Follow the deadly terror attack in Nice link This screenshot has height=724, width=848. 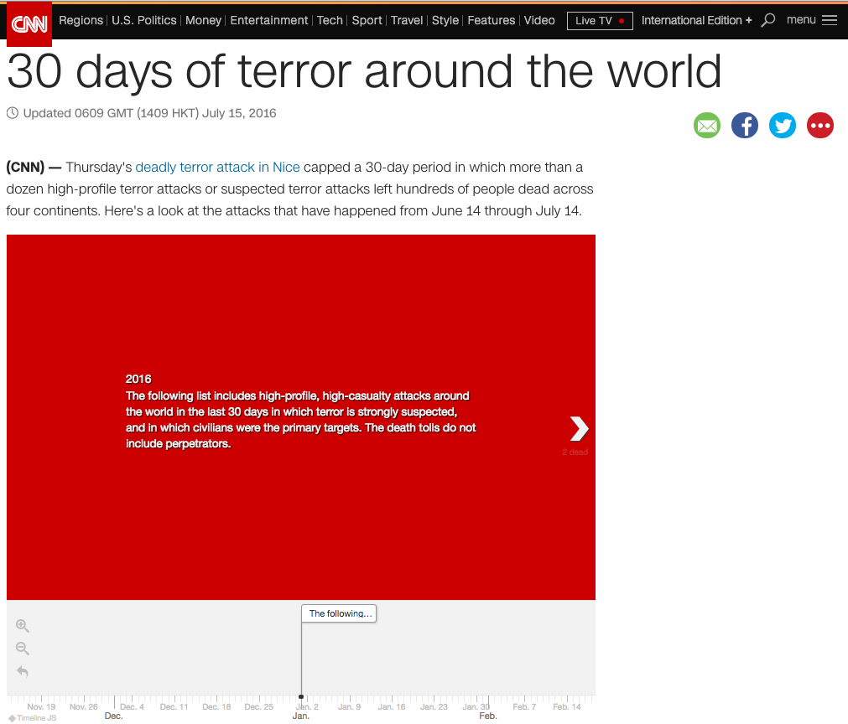tap(218, 168)
